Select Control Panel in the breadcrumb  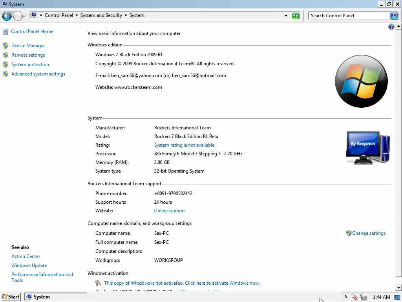[59, 15]
